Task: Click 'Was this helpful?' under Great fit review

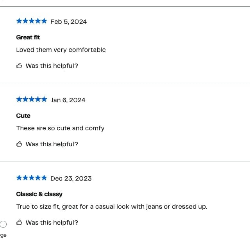Action: pyautogui.click(x=52, y=66)
